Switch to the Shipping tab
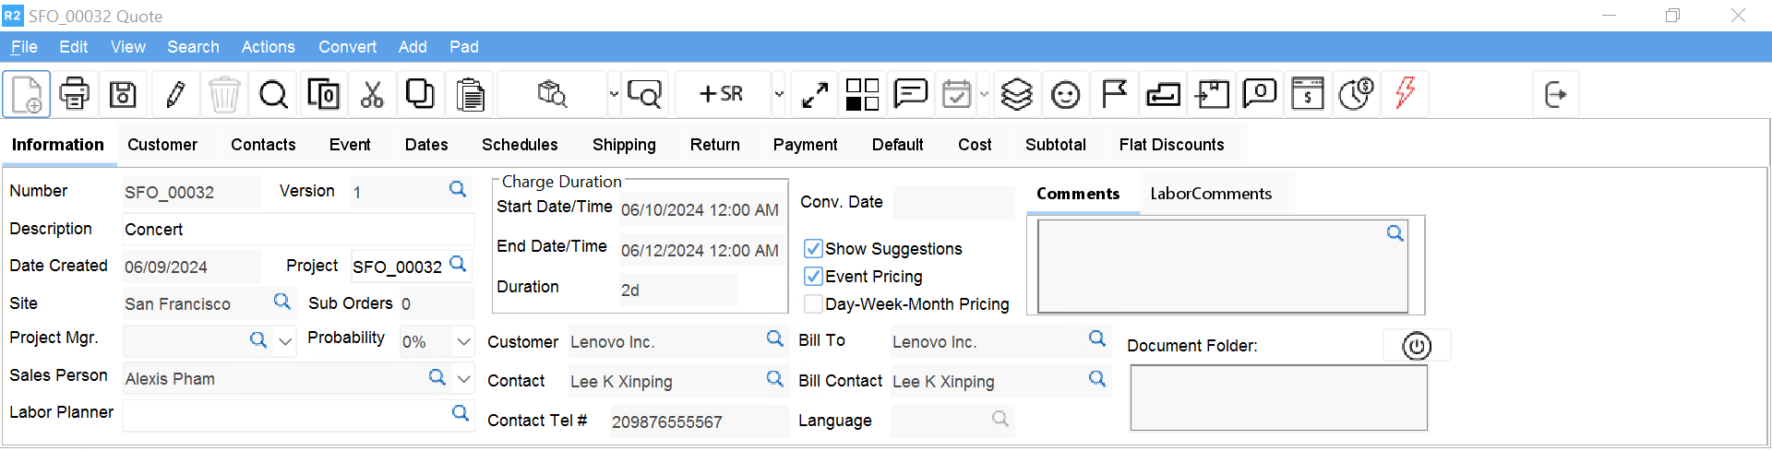The image size is (1772, 451). pyautogui.click(x=624, y=145)
